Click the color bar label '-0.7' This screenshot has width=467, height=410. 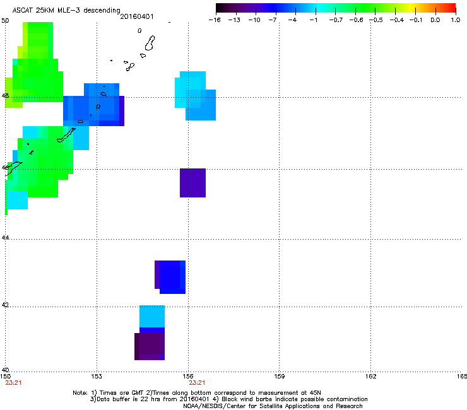coord(336,20)
